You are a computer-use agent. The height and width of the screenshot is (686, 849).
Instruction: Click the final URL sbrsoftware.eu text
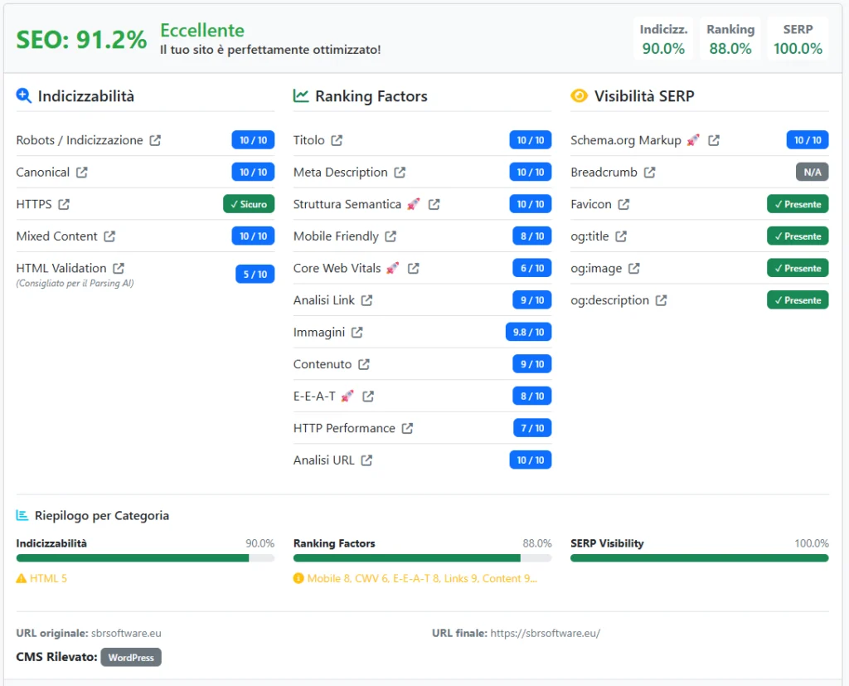[x=545, y=633]
